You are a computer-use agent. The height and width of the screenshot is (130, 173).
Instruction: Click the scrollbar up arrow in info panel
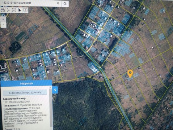pos(51,88)
